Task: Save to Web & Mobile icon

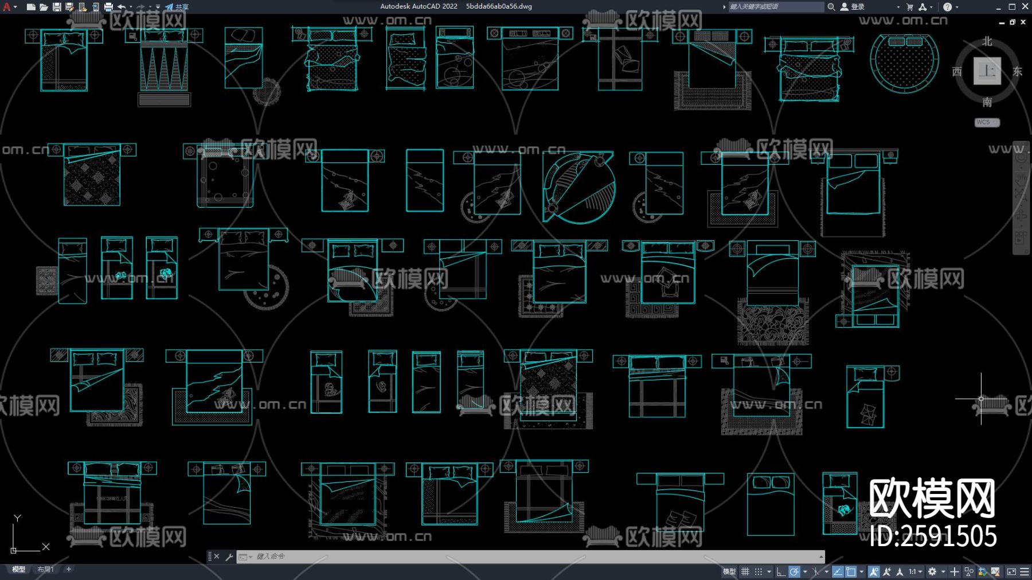Action: coord(95,7)
